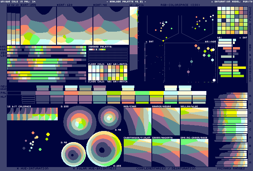Screen dimensions: 253x171
Task: Select the pale cyan swatch in PAL row
Action: tap(171, 93)
